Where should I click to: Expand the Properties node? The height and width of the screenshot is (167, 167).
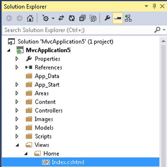[x=17, y=59]
